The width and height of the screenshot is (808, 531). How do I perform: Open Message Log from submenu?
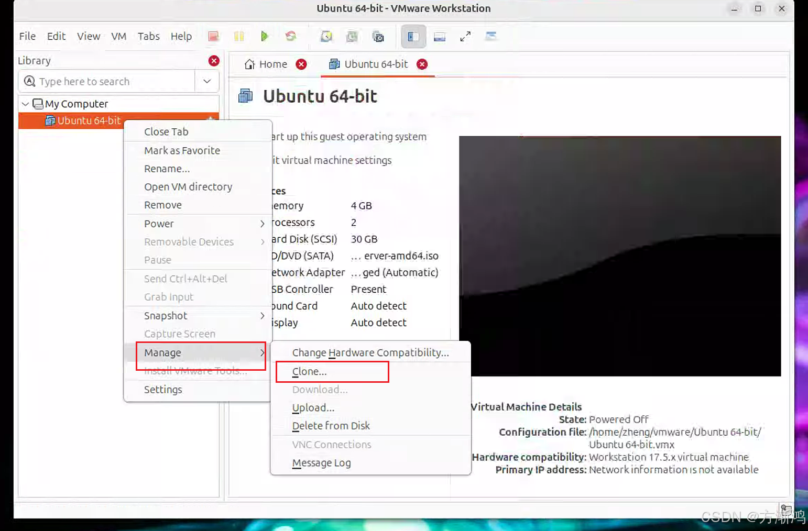click(x=370, y=463)
